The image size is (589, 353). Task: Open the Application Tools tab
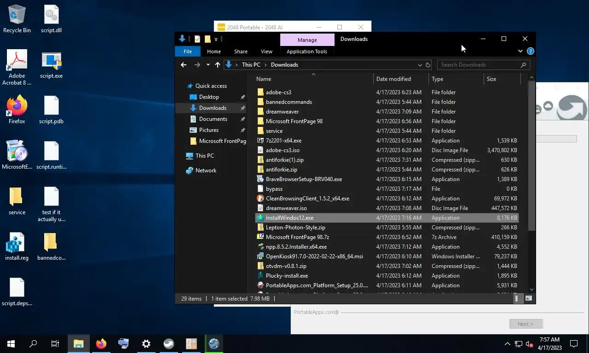pyautogui.click(x=306, y=51)
